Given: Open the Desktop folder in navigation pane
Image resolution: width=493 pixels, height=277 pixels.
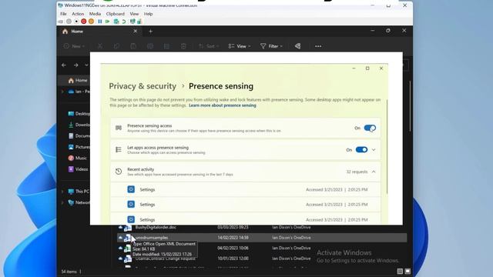Looking at the screenshot, I should [x=79, y=114].
